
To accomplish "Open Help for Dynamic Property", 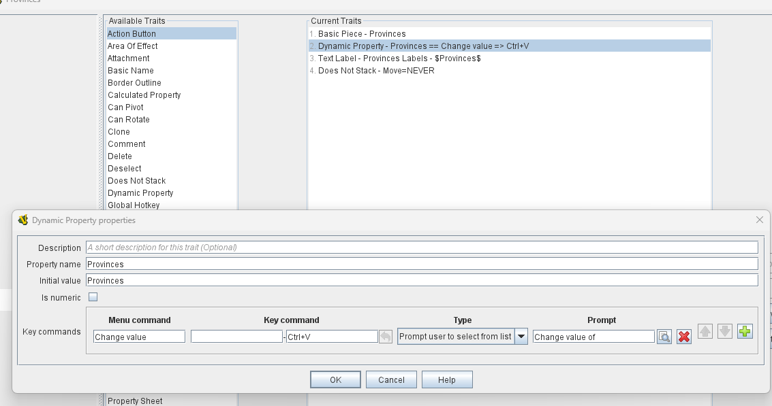I will [447, 380].
